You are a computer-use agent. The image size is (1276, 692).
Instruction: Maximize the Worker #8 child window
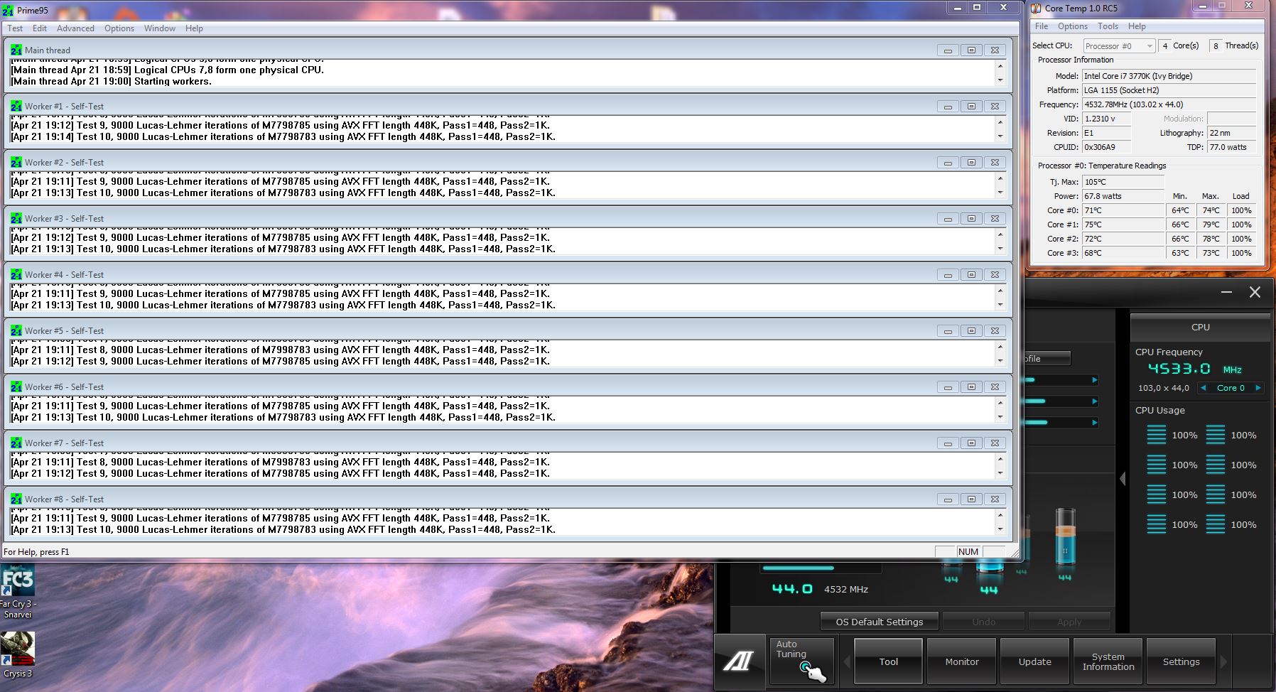click(971, 499)
